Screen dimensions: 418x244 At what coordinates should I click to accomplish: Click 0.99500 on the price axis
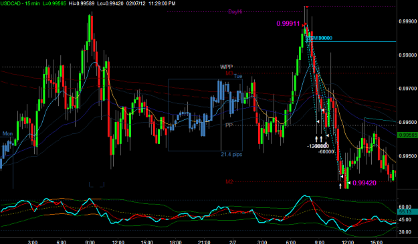tap(407, 156)
